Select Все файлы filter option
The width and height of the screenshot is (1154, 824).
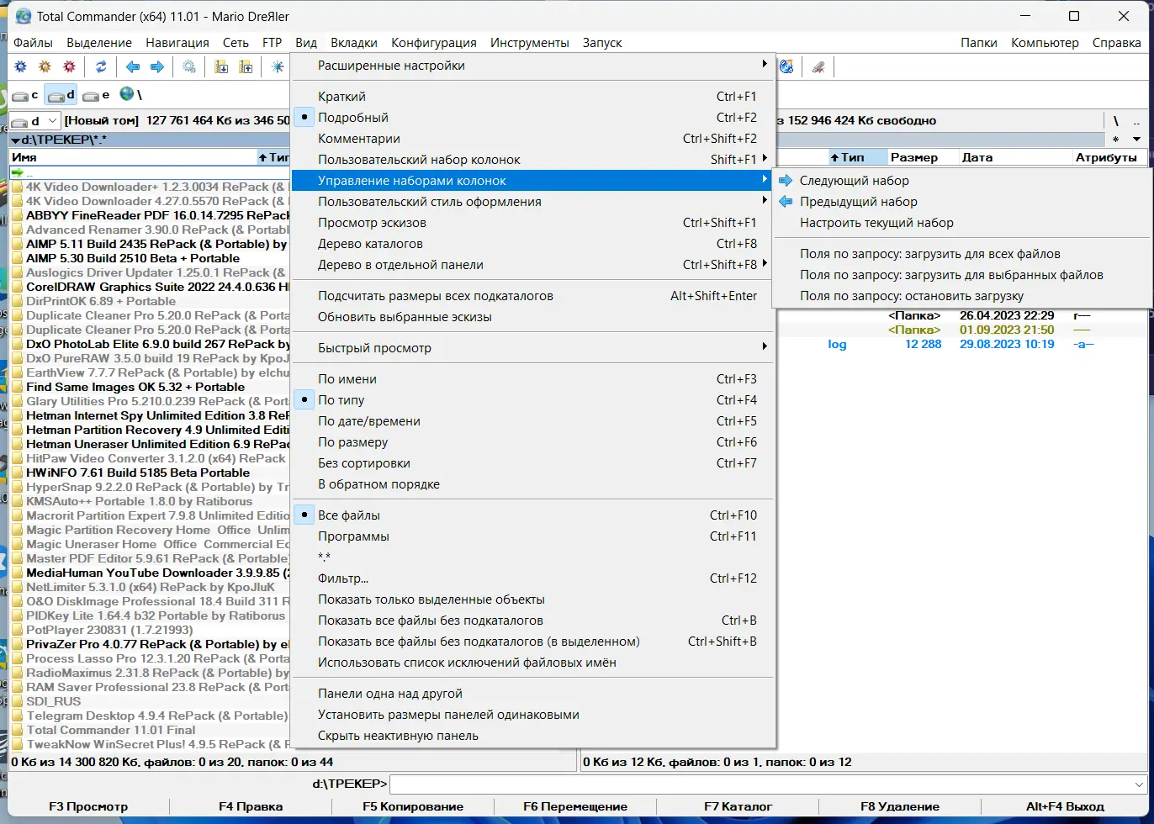tap(532, 515)
